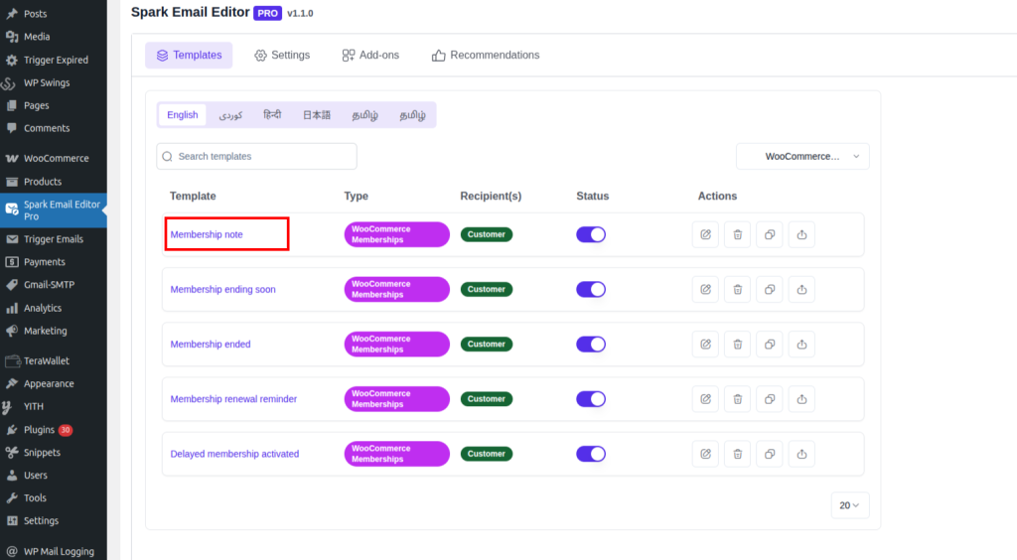Click the Search templates field
This screenshot has width=1017, height=560.
click(256, 157)
